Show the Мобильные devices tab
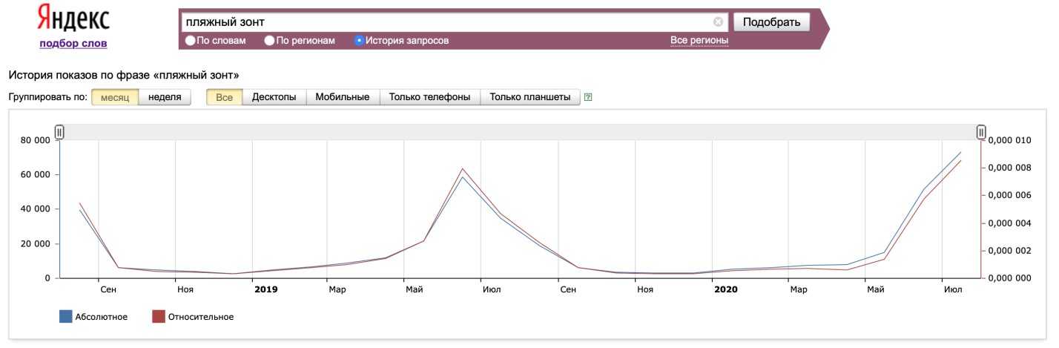The width and height of the screenshot is (1059, 348). point(343,97)
